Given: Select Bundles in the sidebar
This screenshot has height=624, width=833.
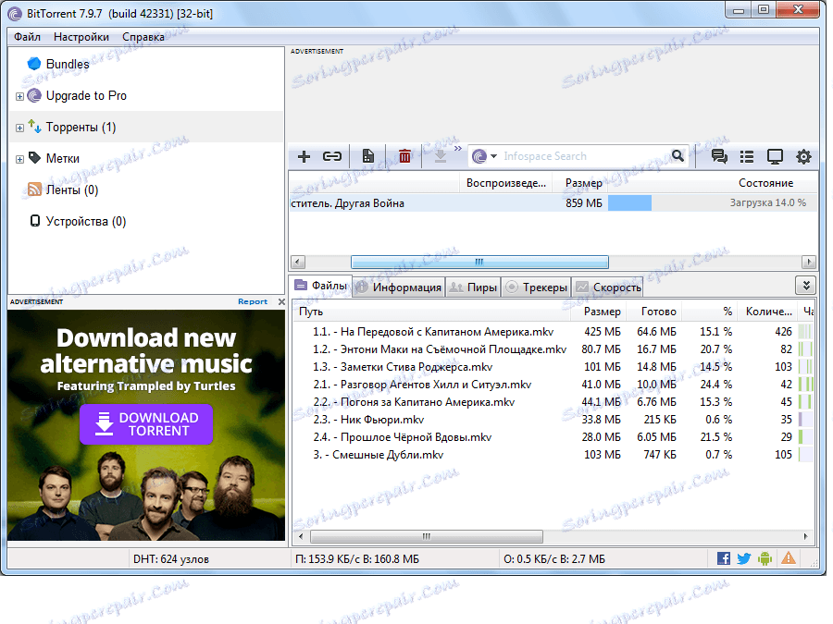Looking at the screenshot, I should pyautogui.click(x=68, y=64).
